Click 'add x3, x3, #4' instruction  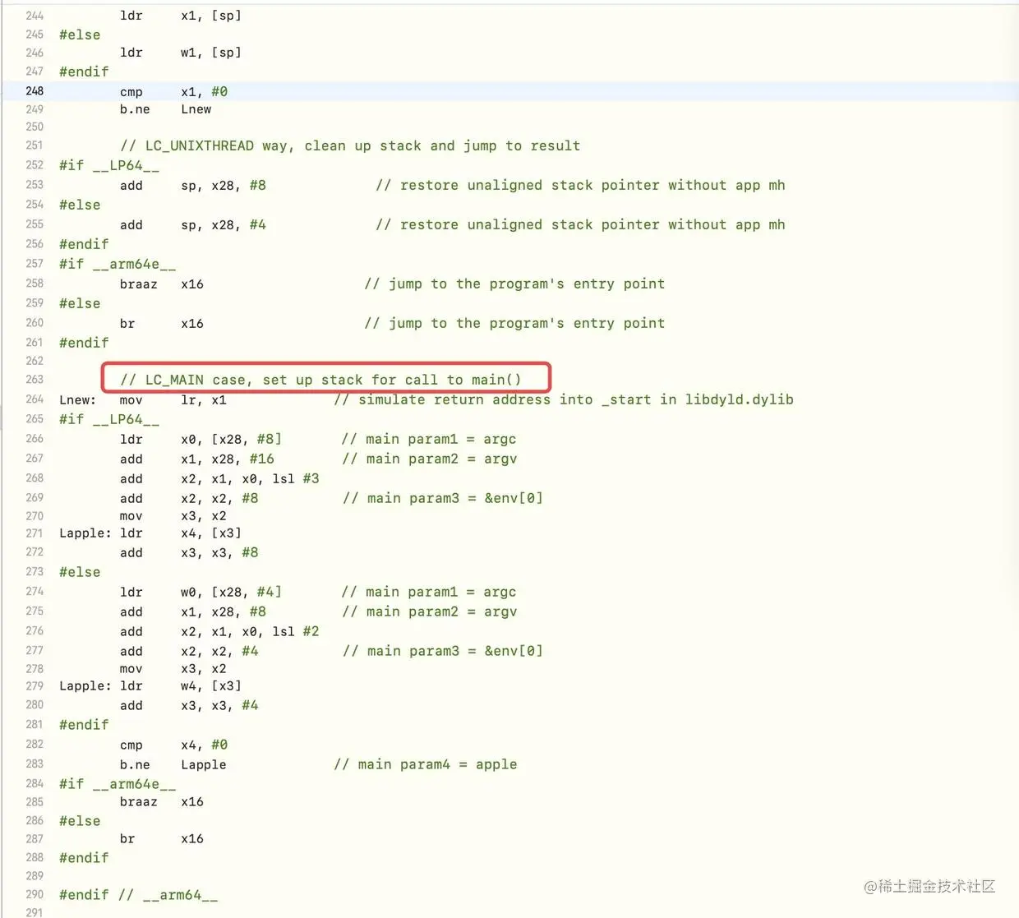point(189,705)
